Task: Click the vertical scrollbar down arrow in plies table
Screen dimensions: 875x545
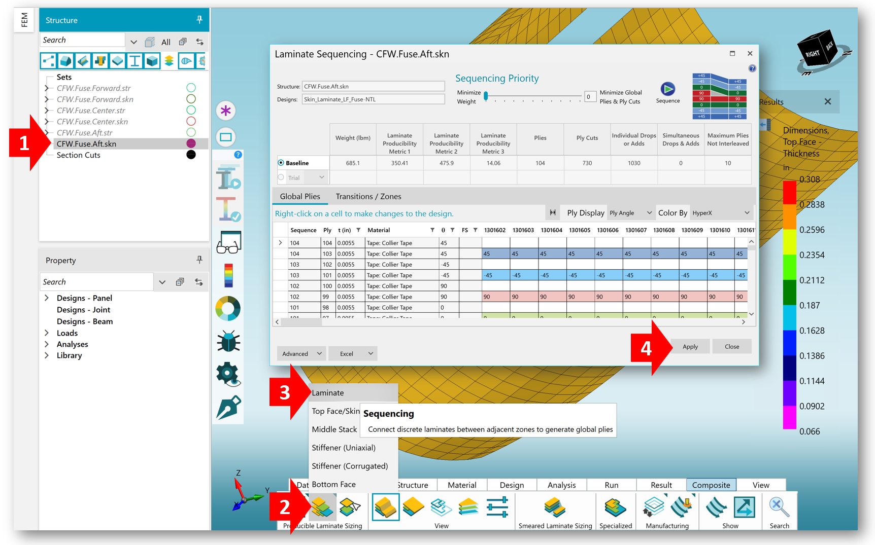Action: tap(751, 314)
